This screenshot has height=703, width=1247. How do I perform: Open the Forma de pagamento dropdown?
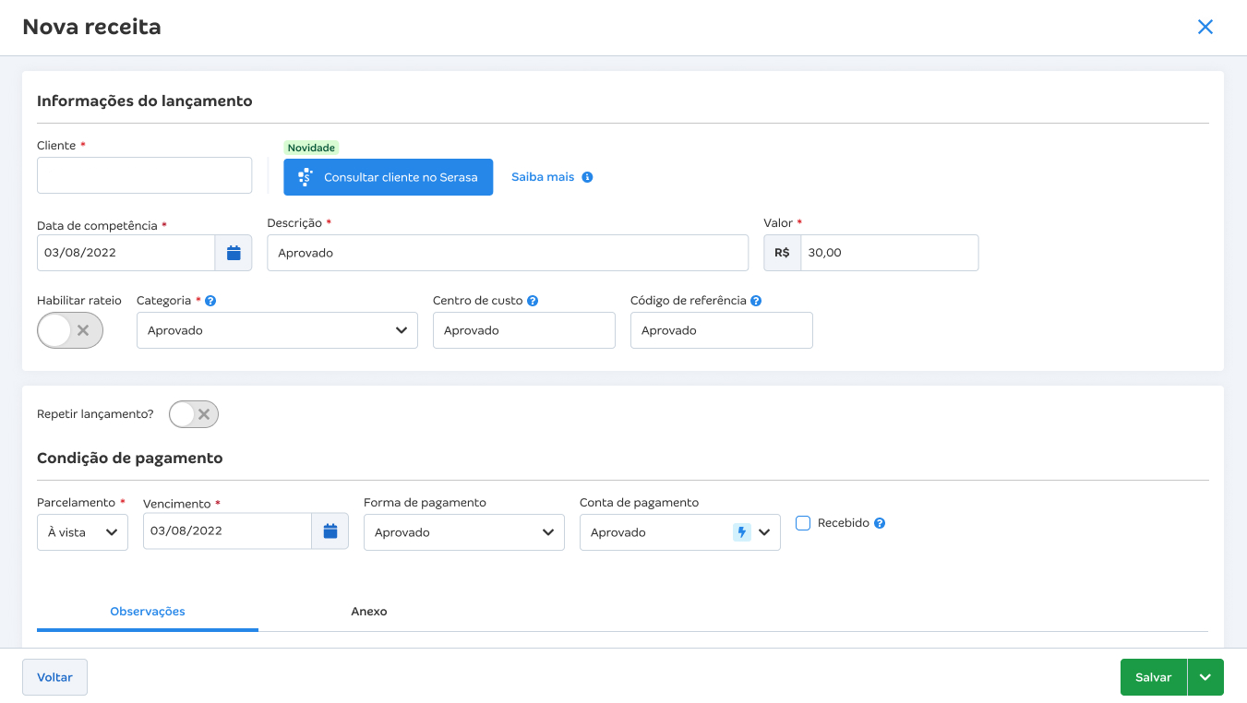click(x=464, y=532)
